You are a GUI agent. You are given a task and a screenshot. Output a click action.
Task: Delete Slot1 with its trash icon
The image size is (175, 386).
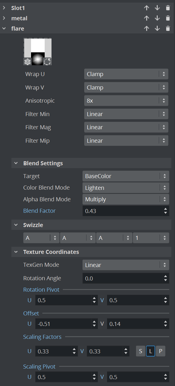tap(168, 8)
